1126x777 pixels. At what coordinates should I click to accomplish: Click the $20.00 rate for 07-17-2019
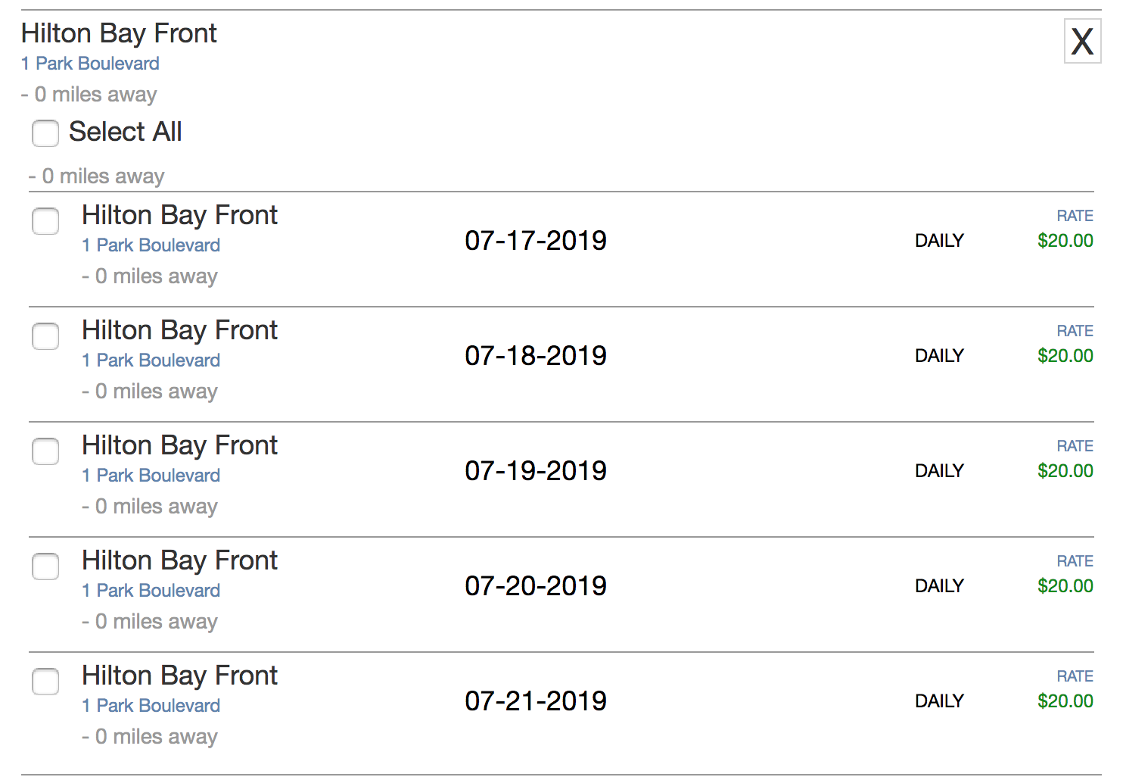(1065, 241)
